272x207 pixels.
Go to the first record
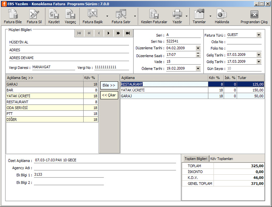(80, 33)
